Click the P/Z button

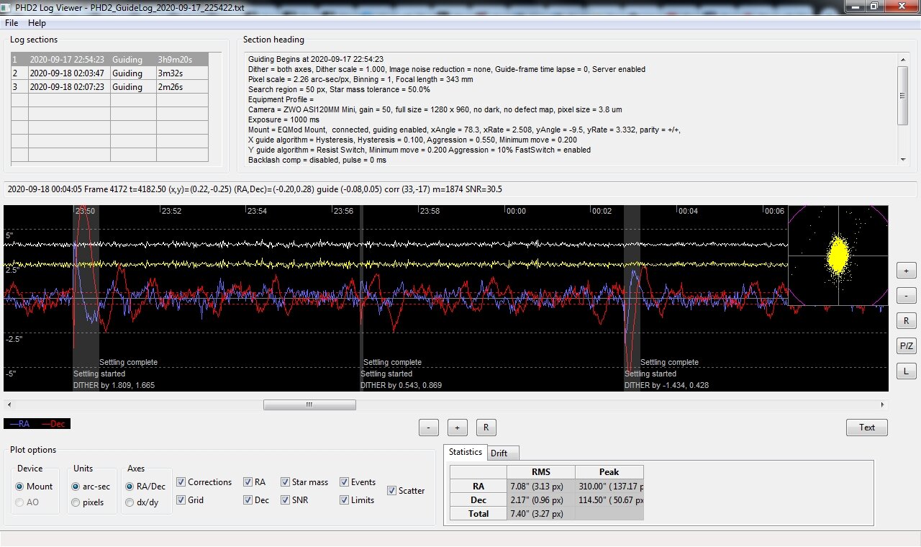[x=906, y=346]
